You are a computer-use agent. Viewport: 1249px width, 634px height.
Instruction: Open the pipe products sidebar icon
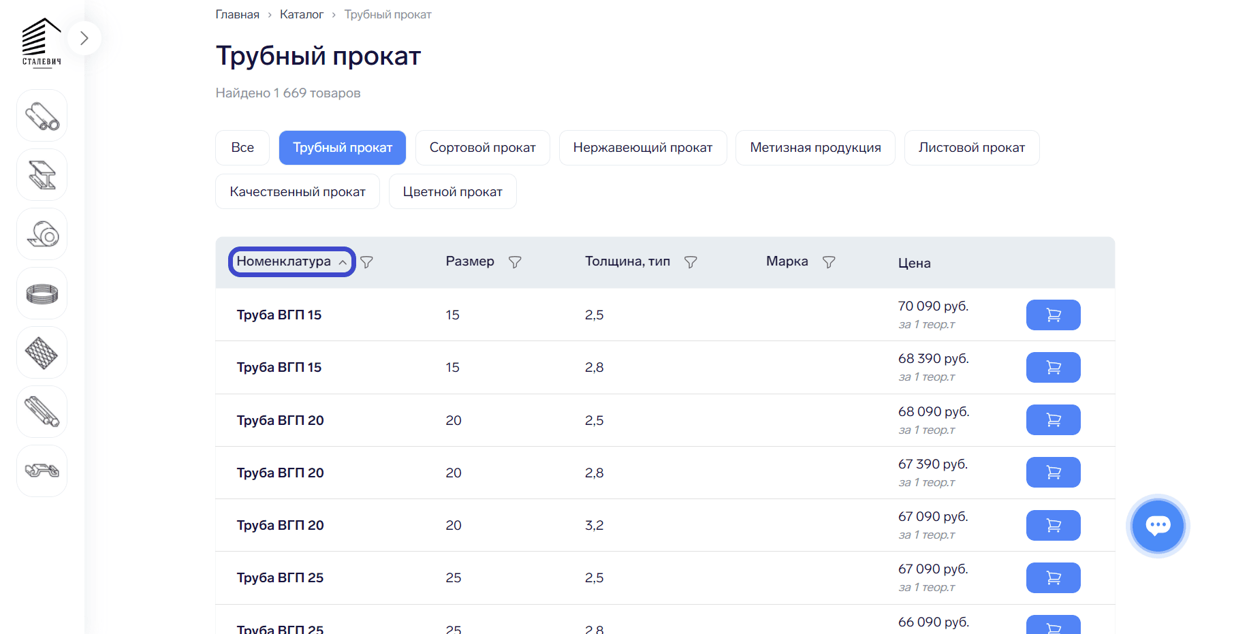[42, 116]
